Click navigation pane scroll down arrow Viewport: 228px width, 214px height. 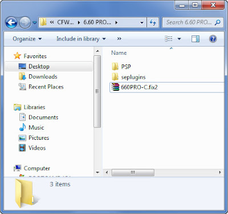(97, 173)
